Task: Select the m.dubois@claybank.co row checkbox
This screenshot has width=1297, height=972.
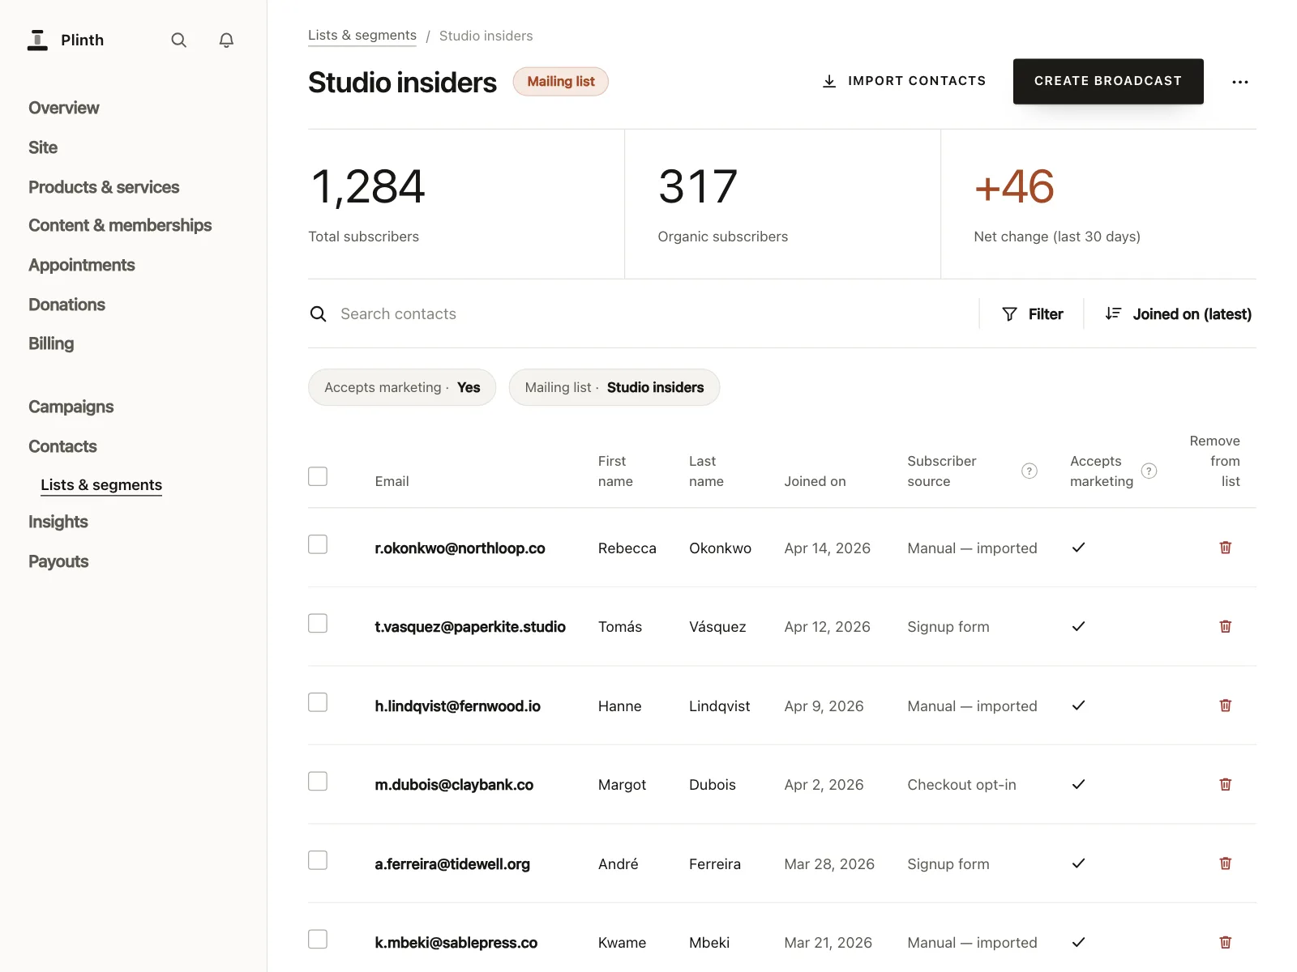Action: point(318,781)
